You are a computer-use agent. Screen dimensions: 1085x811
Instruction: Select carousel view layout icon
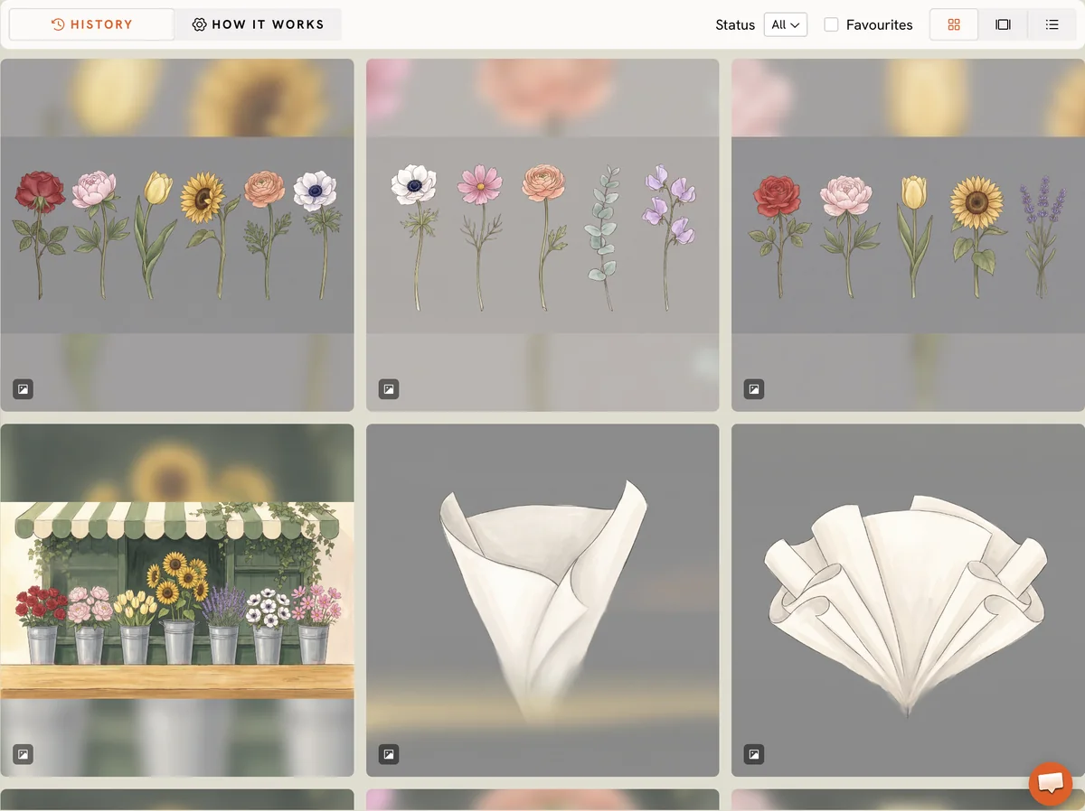(x=1003, y=24)
